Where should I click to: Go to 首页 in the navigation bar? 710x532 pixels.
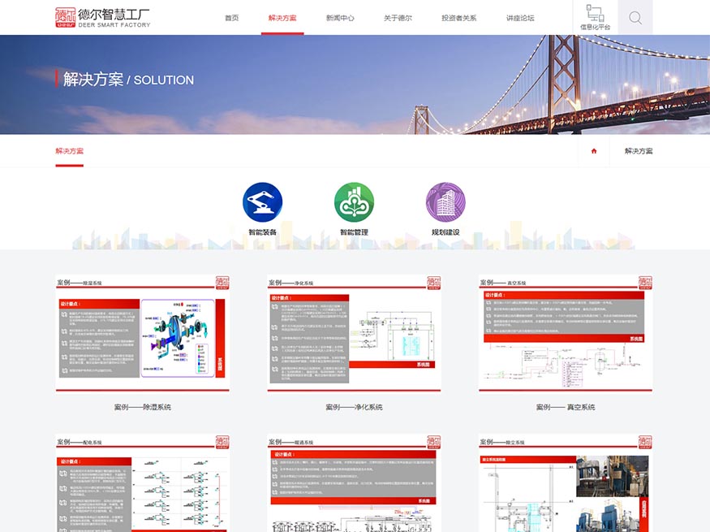232,18
